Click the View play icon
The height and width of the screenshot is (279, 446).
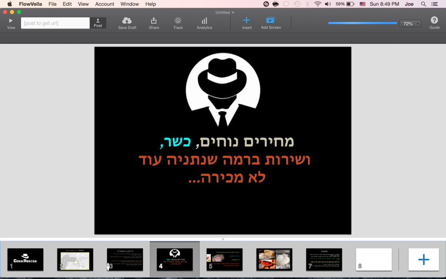point(11,20)
